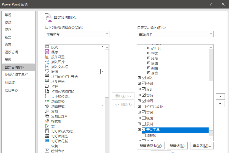Expand the 段落 group node
This screenshot has width=229, height=153.
149,58
